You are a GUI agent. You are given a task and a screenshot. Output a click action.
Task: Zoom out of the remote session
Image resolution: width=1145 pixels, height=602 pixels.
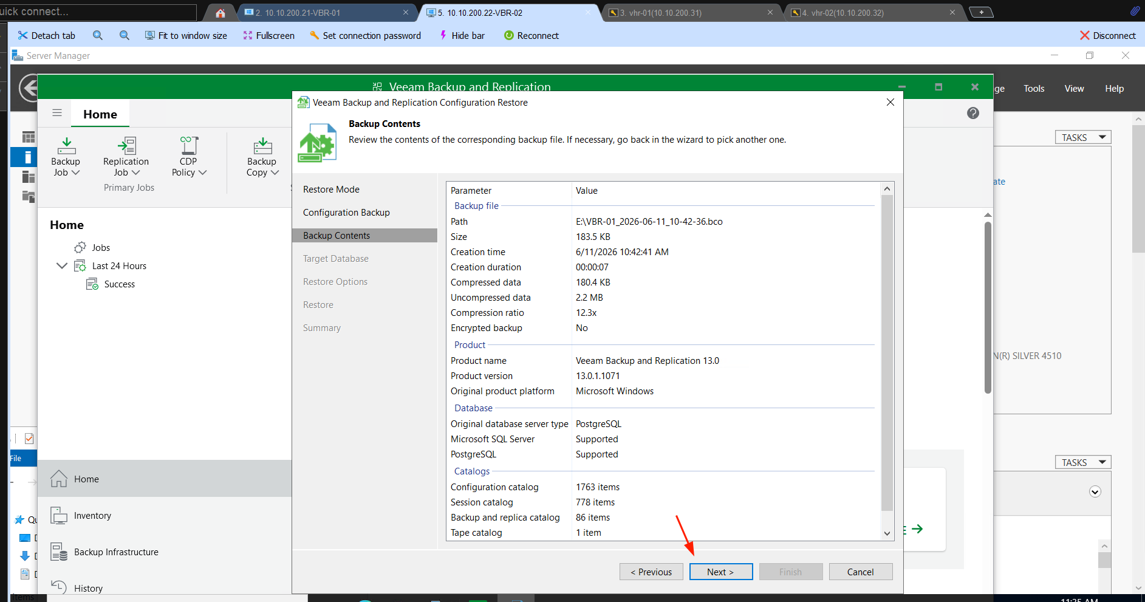coord(125,36)
